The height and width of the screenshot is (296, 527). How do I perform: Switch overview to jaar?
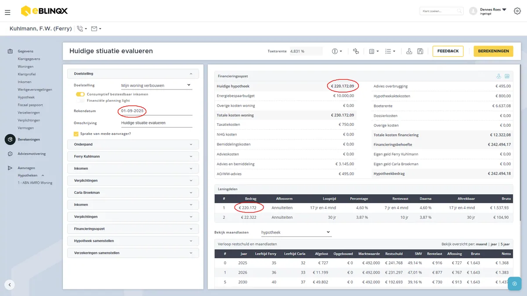point(494,244)
